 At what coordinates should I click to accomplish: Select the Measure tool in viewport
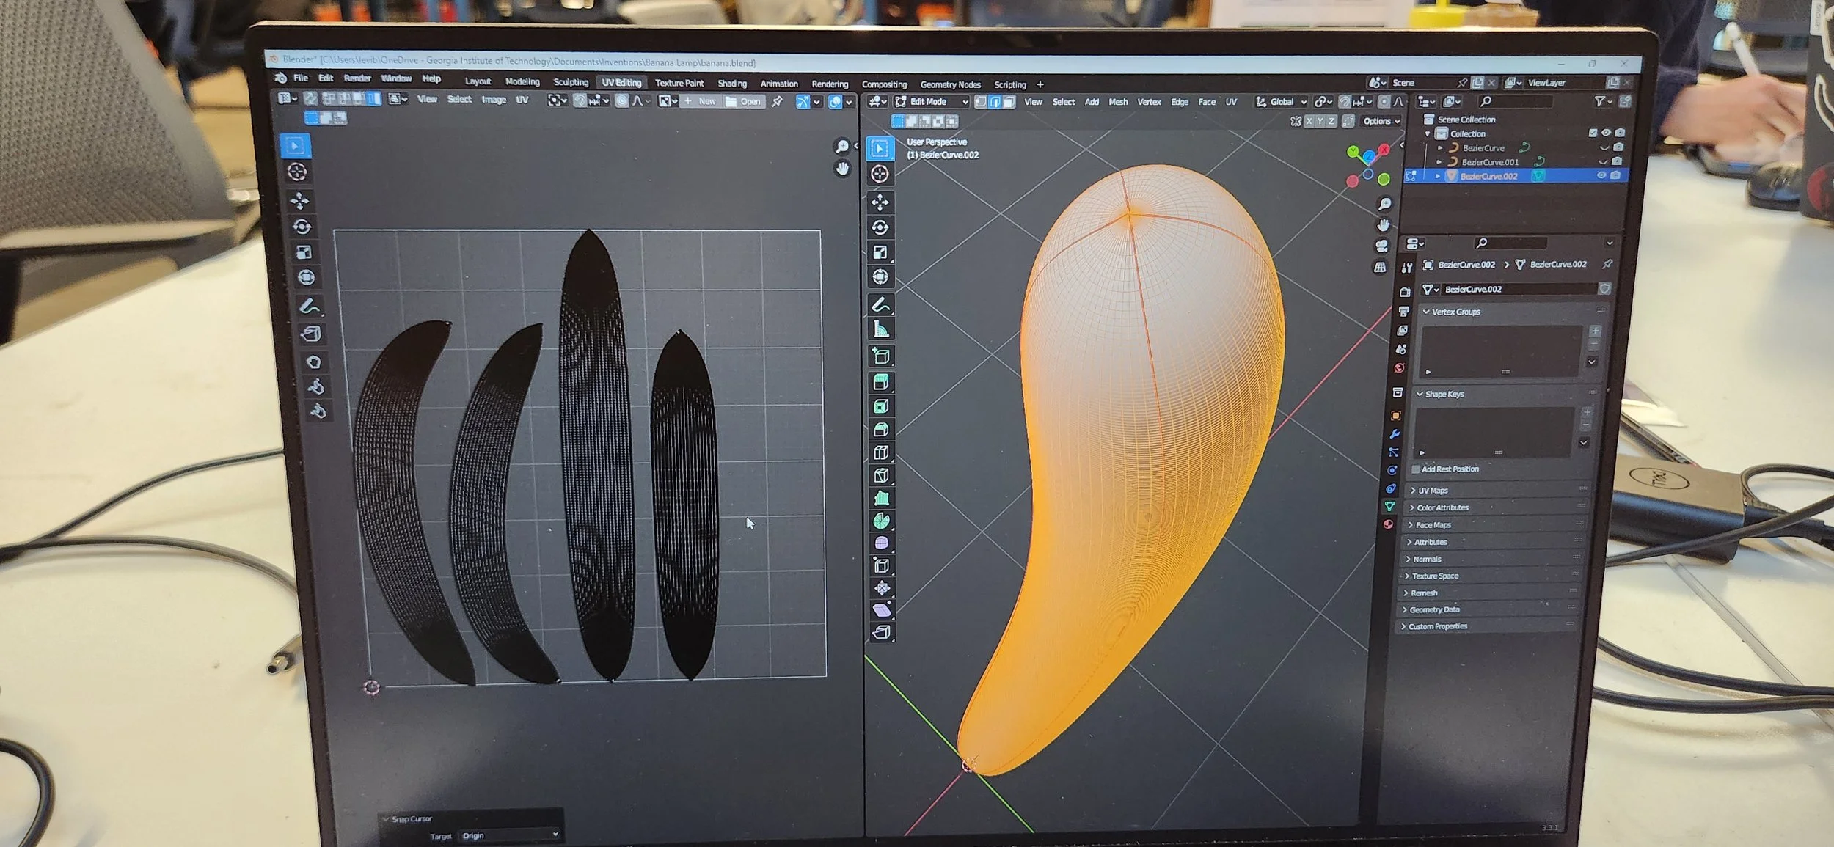(880, 330)
